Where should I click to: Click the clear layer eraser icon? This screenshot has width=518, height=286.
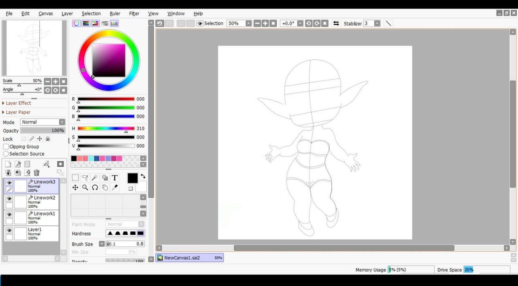[27, 173]
